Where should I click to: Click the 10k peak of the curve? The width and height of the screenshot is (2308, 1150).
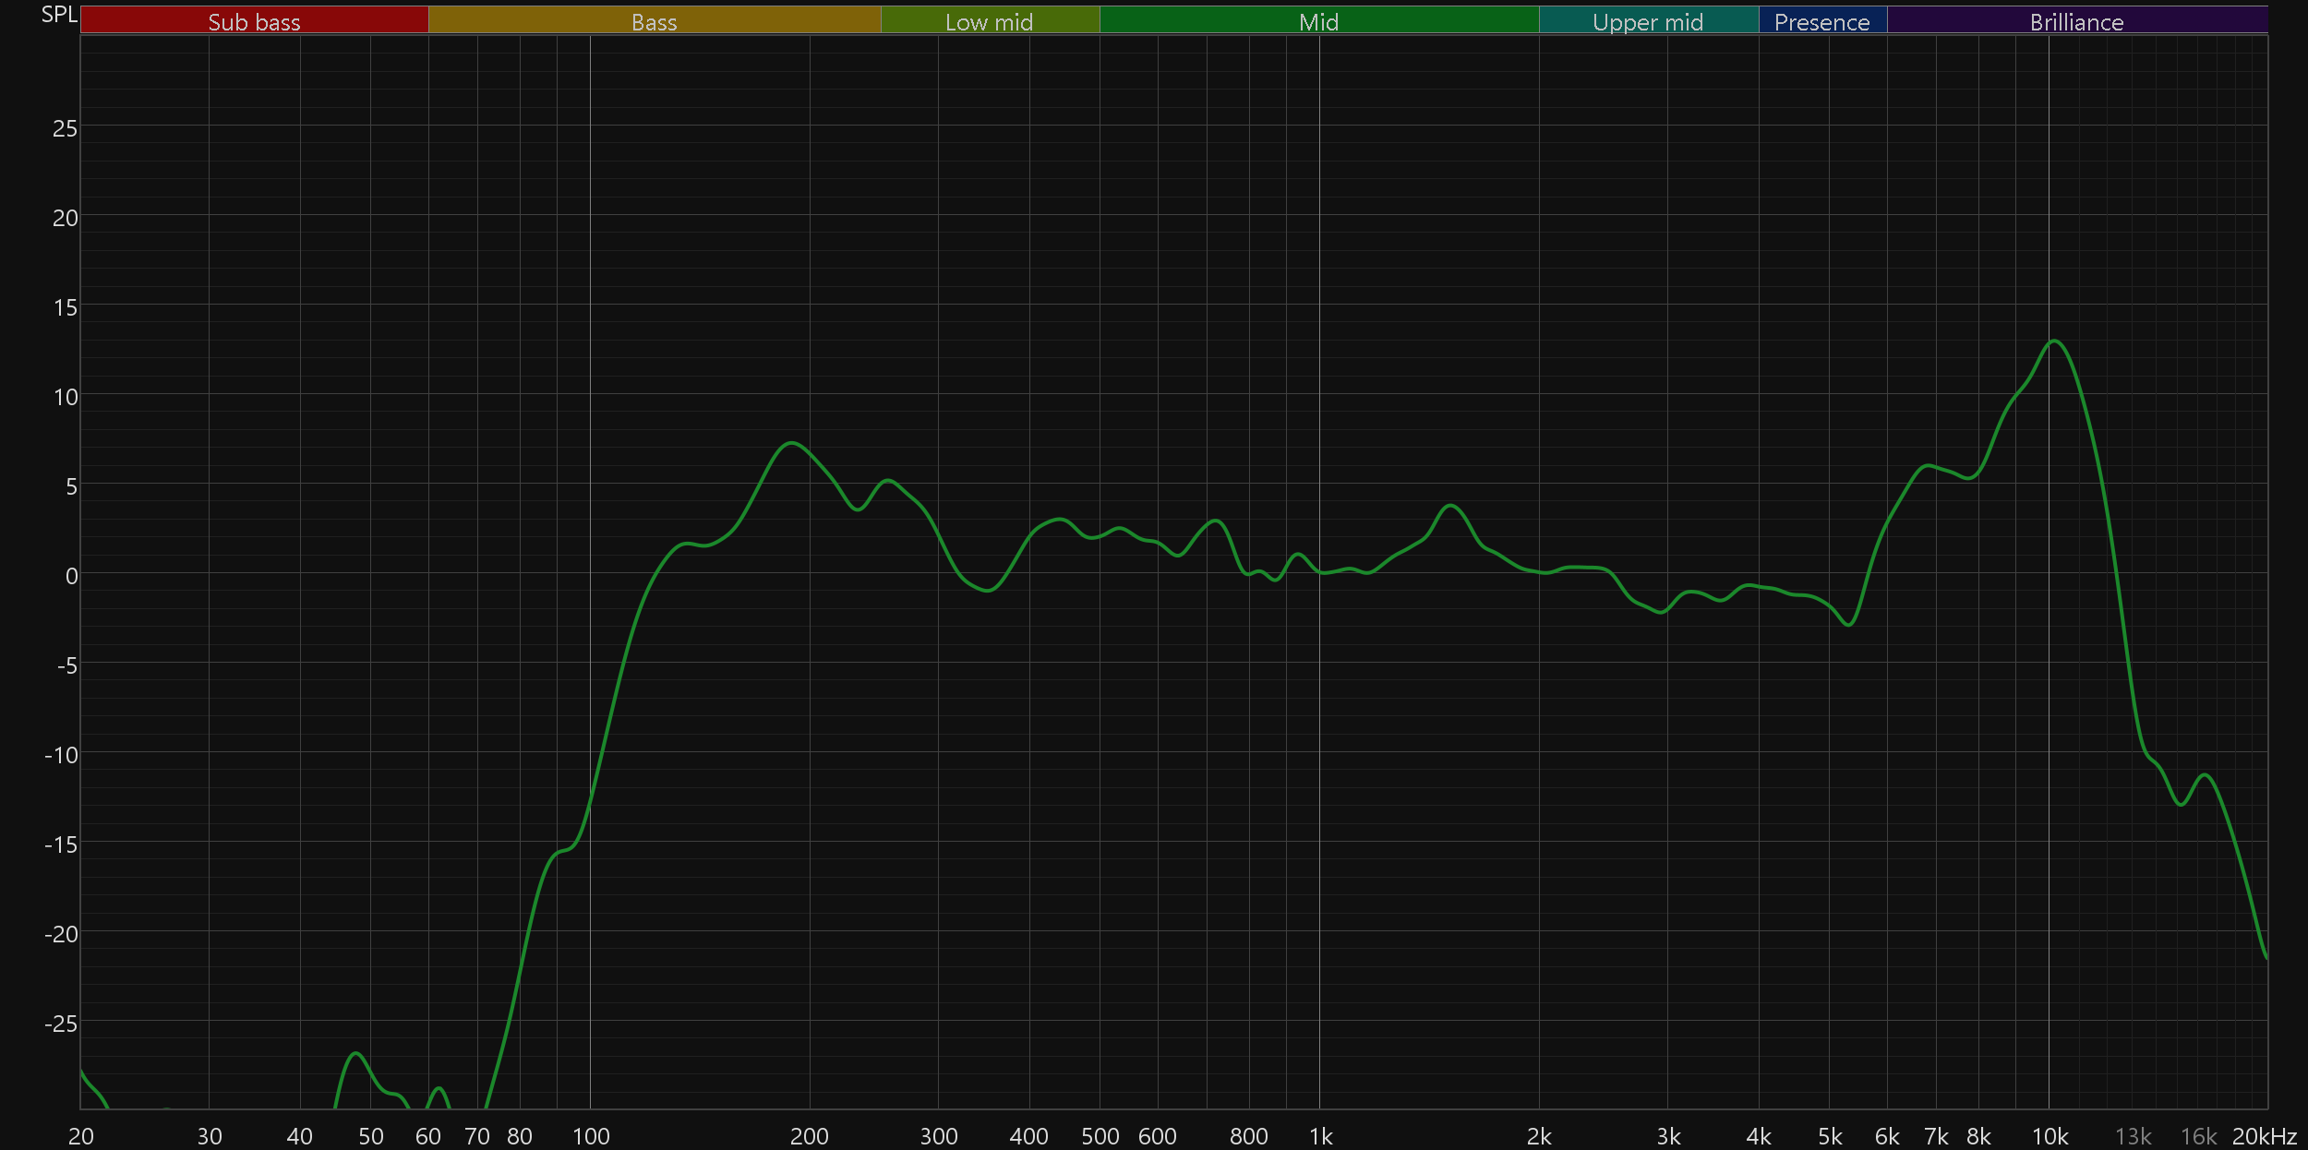tap(2055, 341)
